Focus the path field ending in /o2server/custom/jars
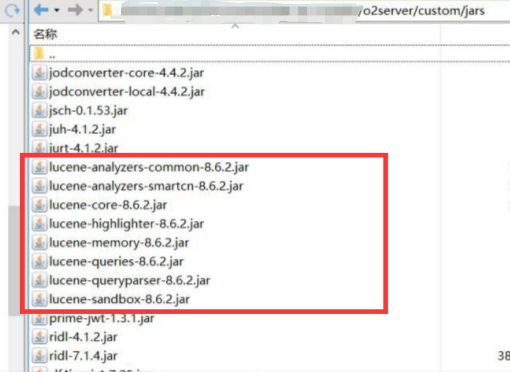This screenshot has height=372, width=510. pyautogui.click(x=304, y=11)
